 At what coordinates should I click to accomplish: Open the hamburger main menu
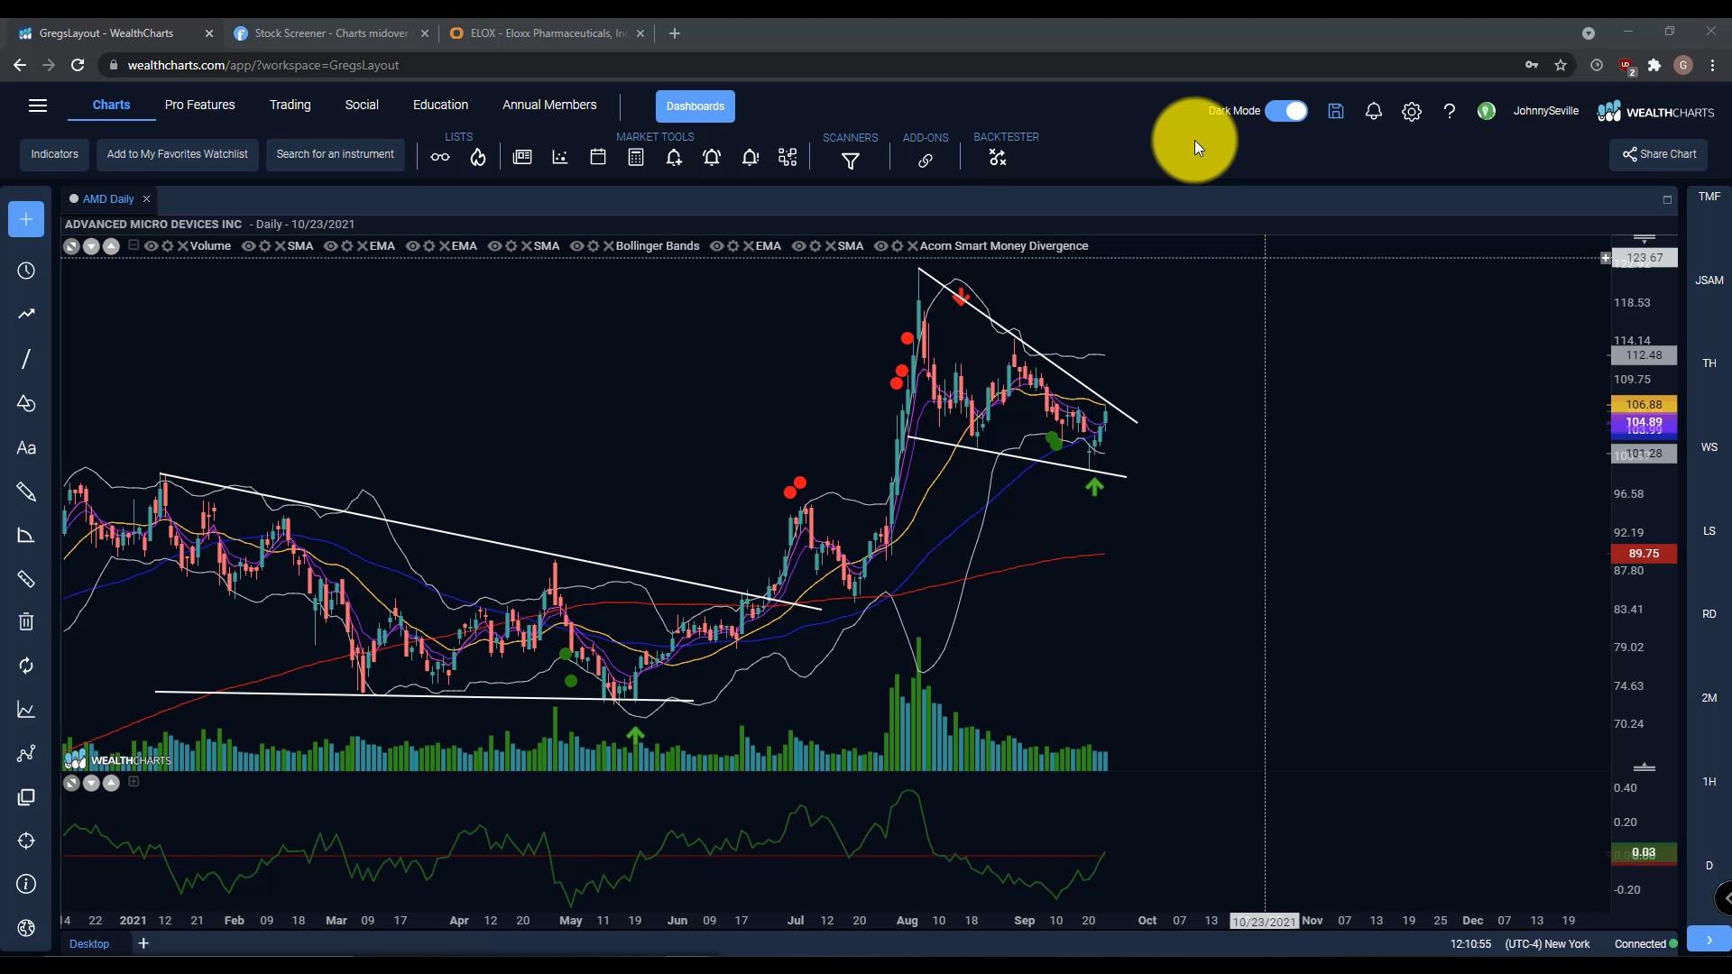pos(38,106)
